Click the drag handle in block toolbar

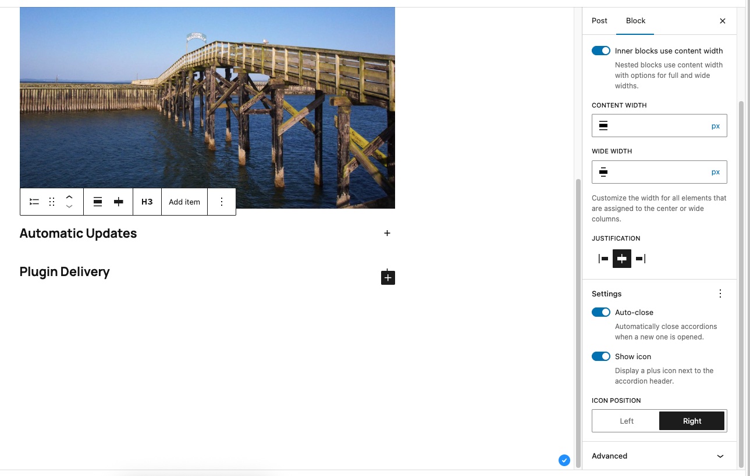click(52, 202)
